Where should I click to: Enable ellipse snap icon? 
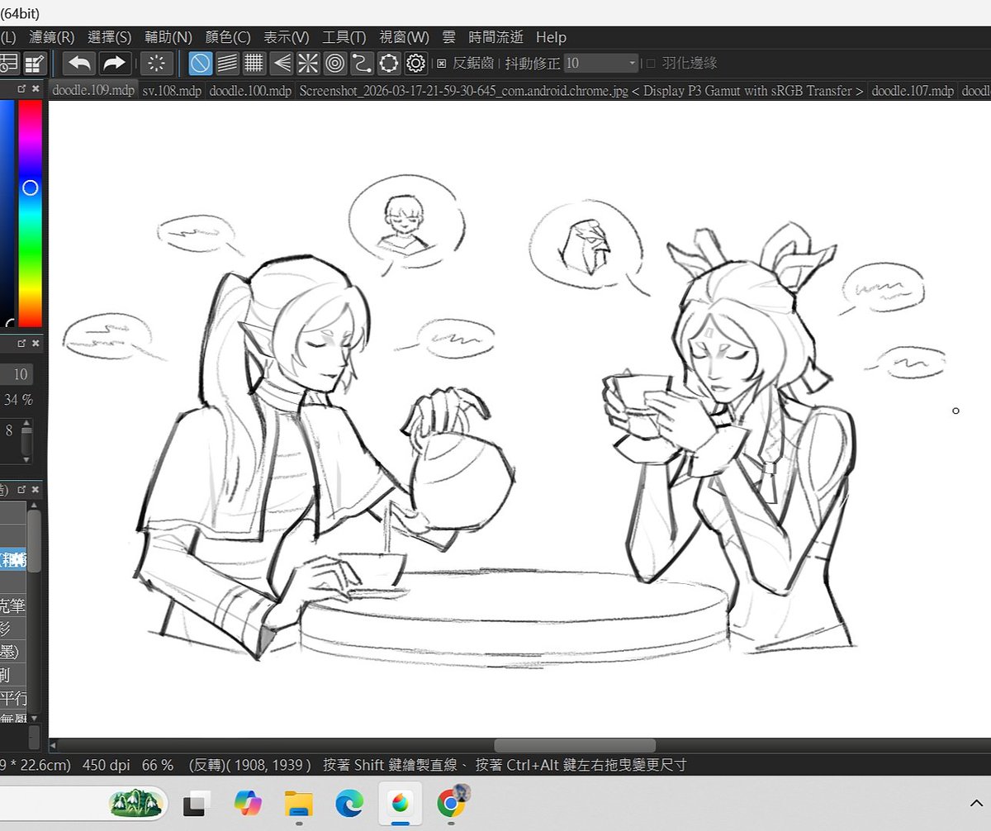(389, 63)
